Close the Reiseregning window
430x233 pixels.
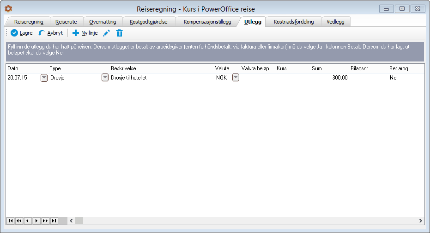418,9
